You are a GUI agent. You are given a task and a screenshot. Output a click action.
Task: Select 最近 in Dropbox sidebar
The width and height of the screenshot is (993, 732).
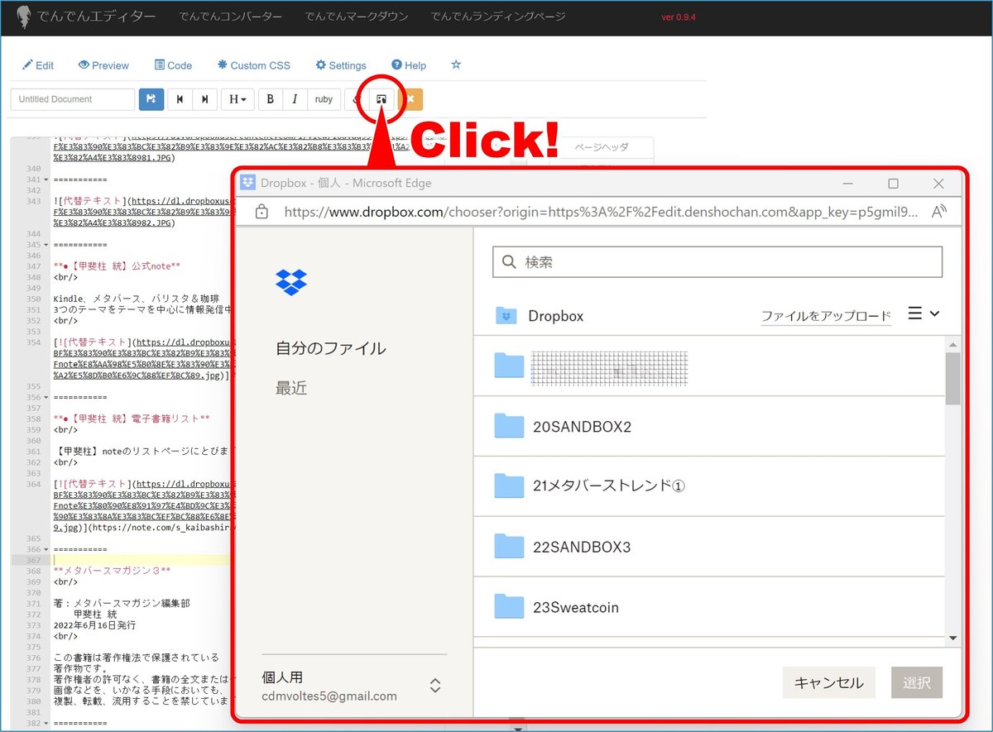[x=291, y=388]
